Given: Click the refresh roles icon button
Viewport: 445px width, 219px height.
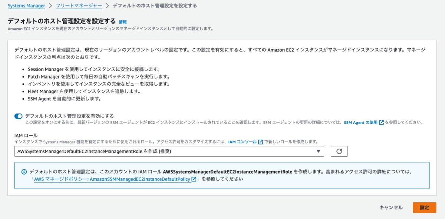Looking at the screenshot, I should [339, 151].
